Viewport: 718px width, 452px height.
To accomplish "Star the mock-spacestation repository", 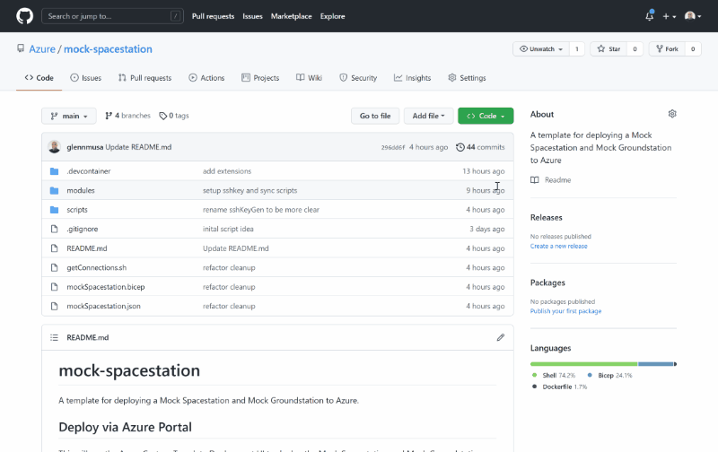I will (609, 49).
